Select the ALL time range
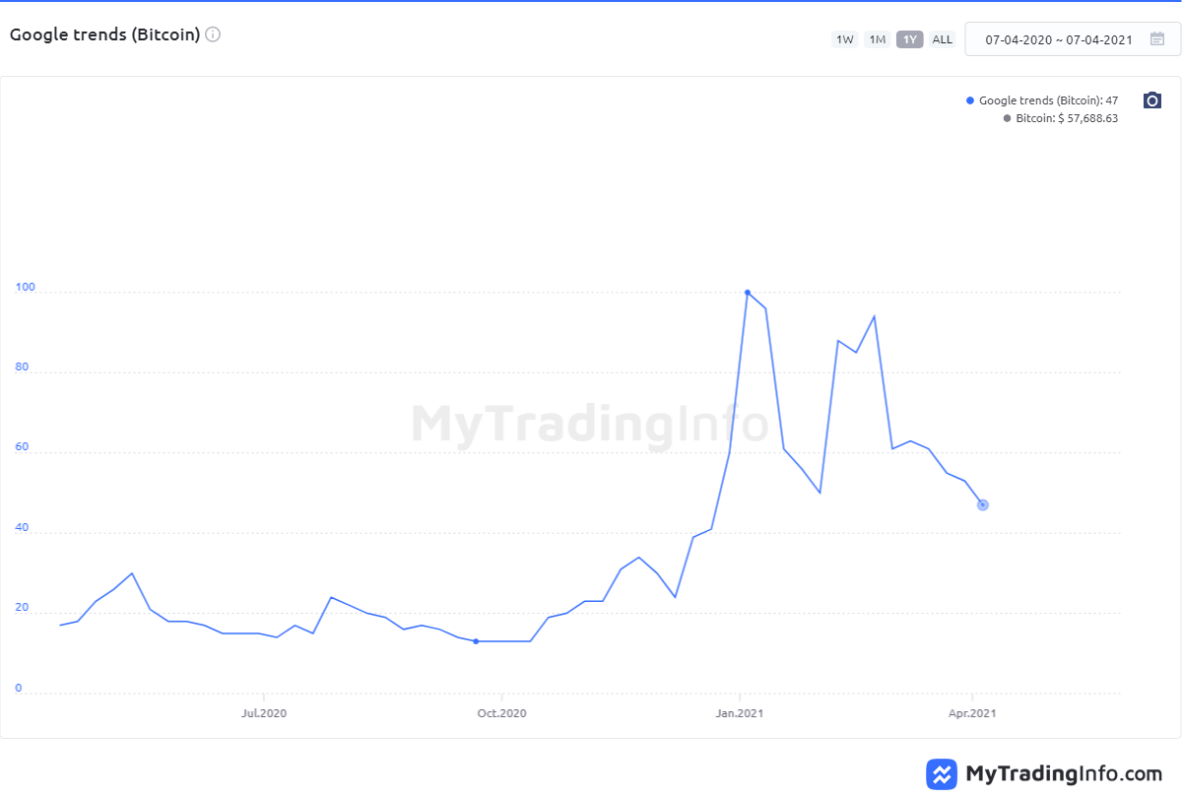The width and height of the screenshot is (1182, 798). (943, 39)
